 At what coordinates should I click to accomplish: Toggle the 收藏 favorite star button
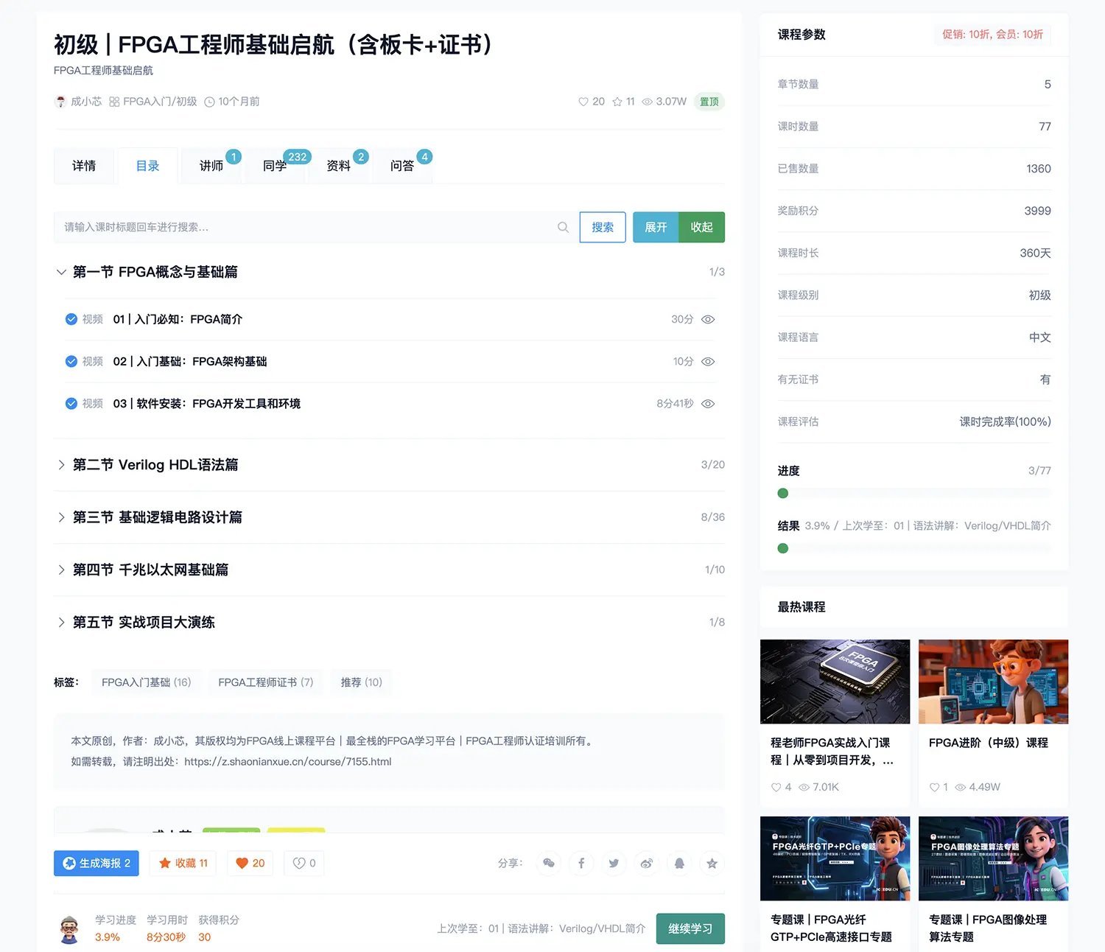183,863
